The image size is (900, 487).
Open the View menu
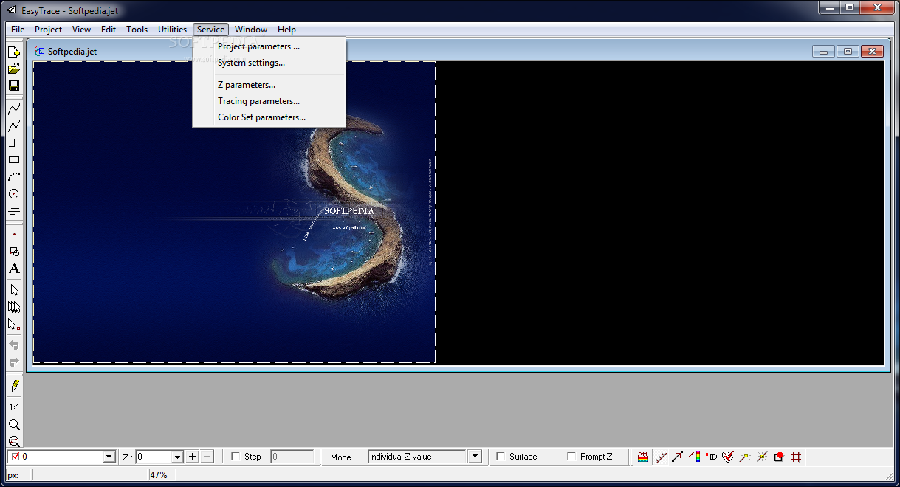click(x=81, y=30)
